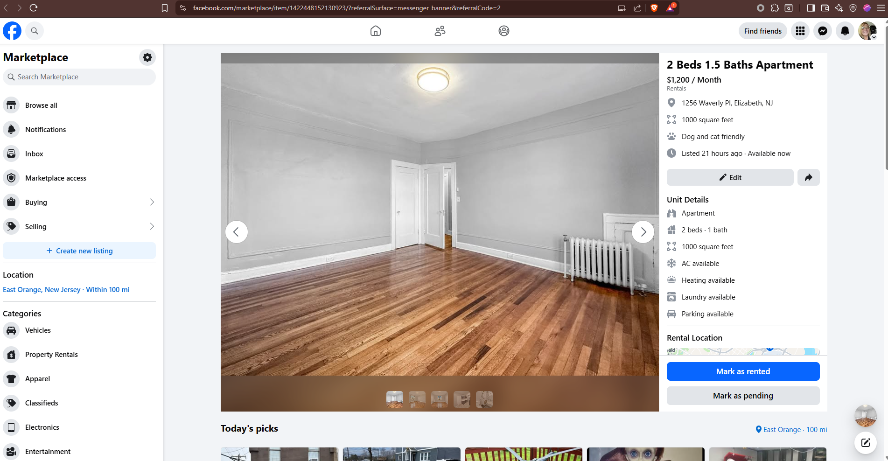Viewport: 888px width, 461px height.
Task: Click the Laundry available detail
Action: click(x=708, y=297)
